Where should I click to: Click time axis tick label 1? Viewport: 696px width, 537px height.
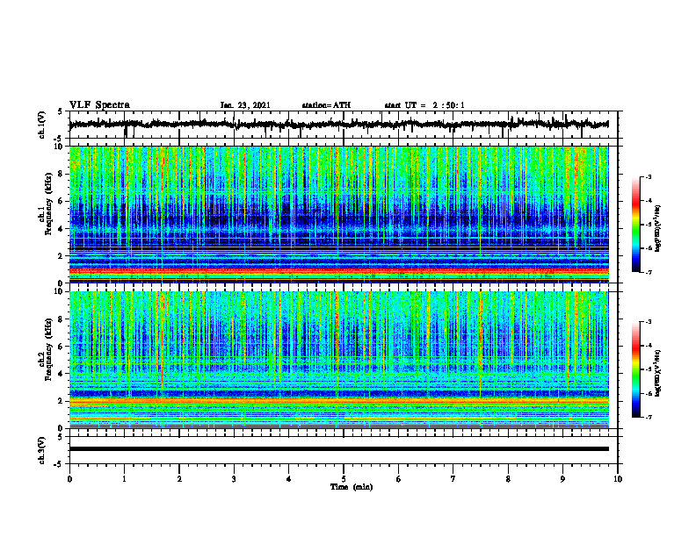124,479
